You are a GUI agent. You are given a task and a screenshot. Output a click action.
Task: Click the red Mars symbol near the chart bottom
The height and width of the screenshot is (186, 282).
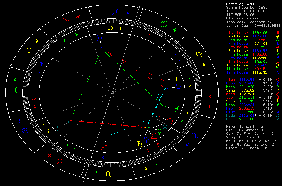[104, 147]
